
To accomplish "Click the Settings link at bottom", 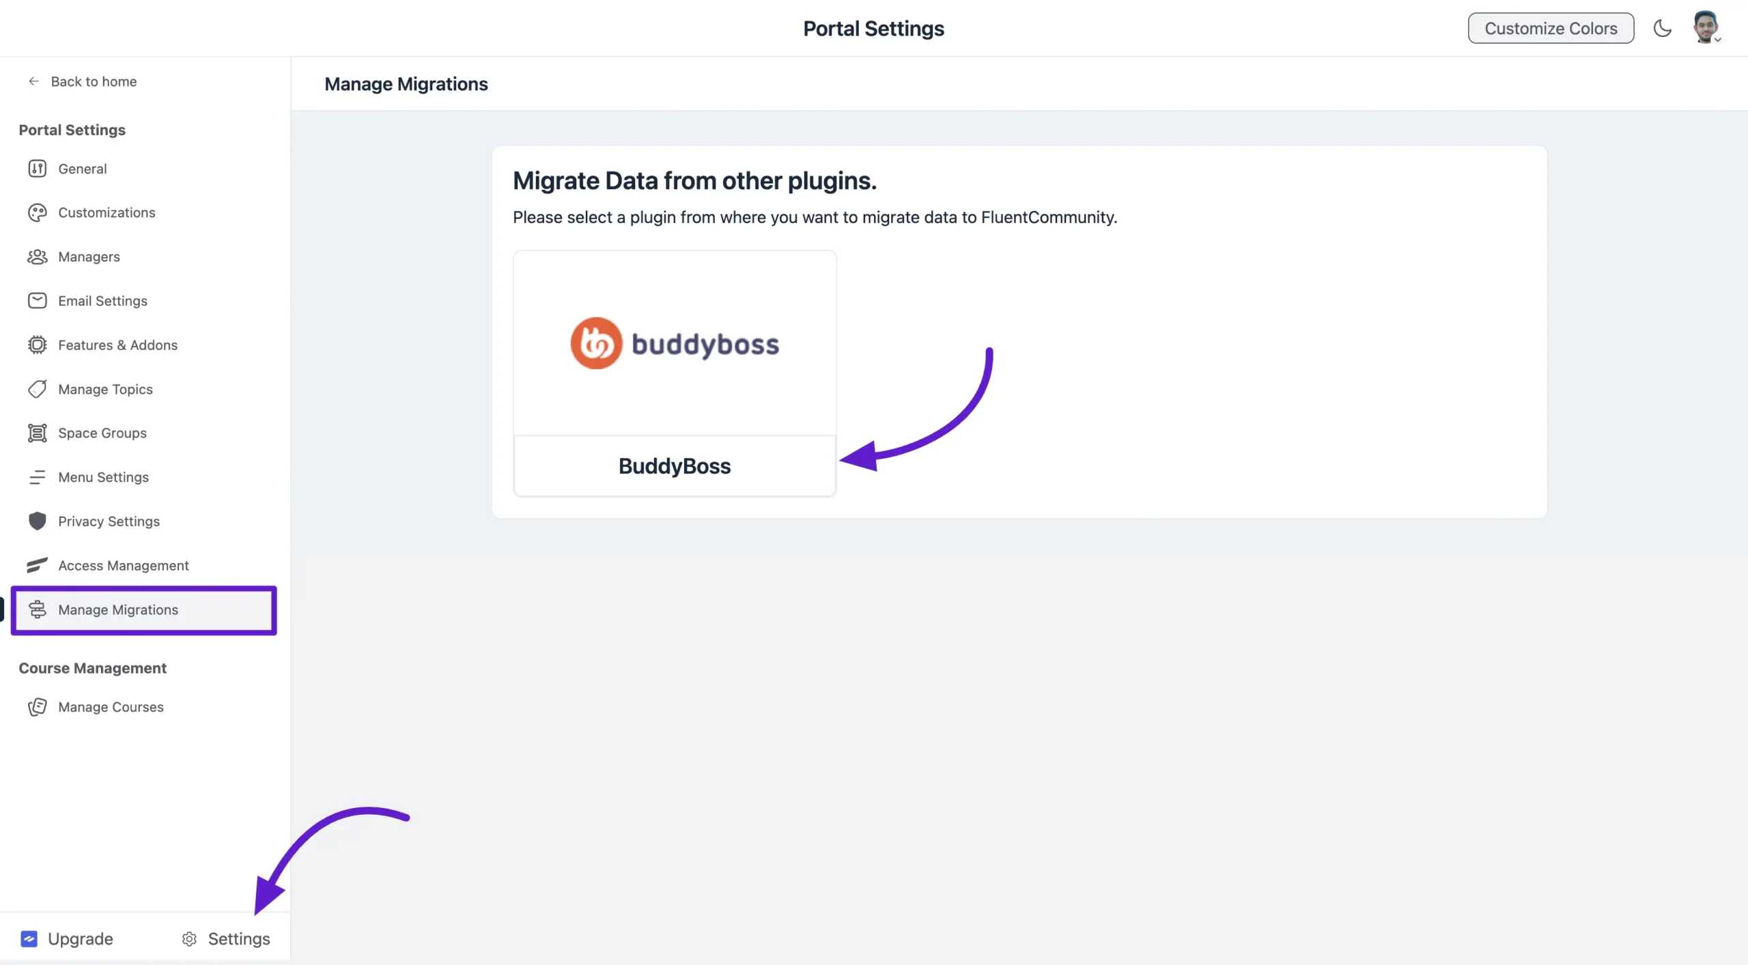I will (x=226, y=939).
